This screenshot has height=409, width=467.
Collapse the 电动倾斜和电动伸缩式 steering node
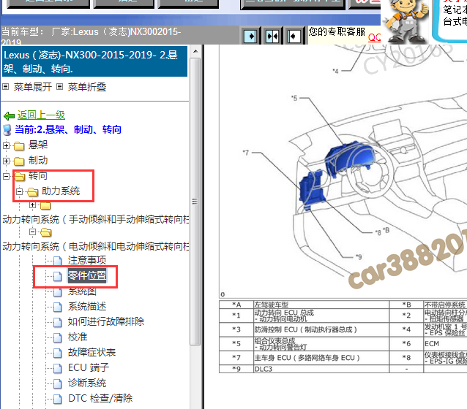tap(33, 232)
